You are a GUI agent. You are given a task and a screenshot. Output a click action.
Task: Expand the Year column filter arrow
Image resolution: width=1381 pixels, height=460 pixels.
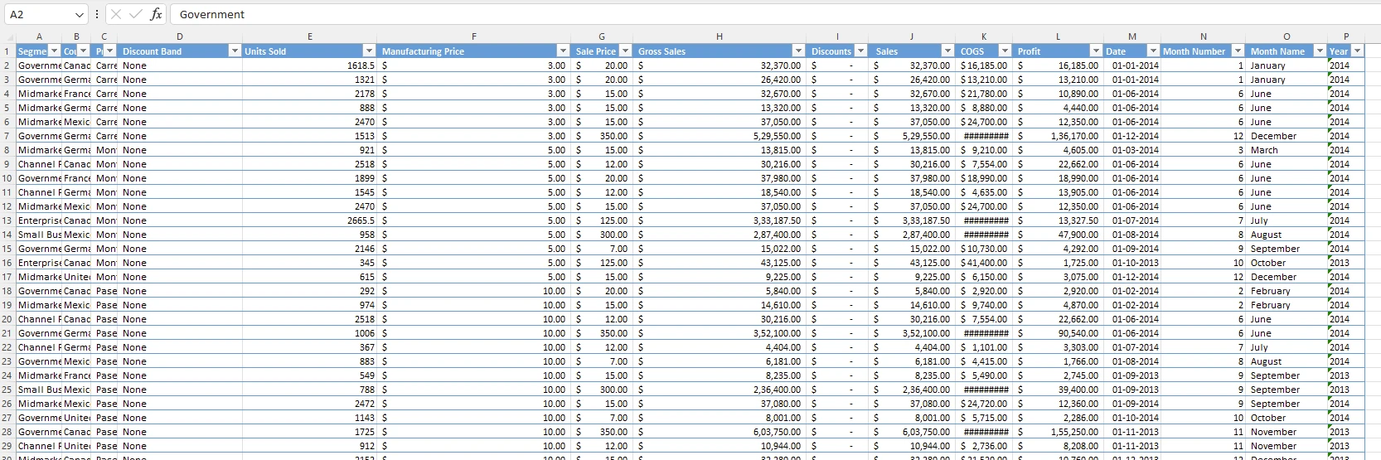click(x=1357, y=51)
